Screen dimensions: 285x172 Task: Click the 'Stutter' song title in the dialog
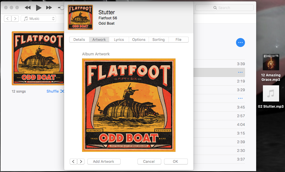click(x=107, y=12)
